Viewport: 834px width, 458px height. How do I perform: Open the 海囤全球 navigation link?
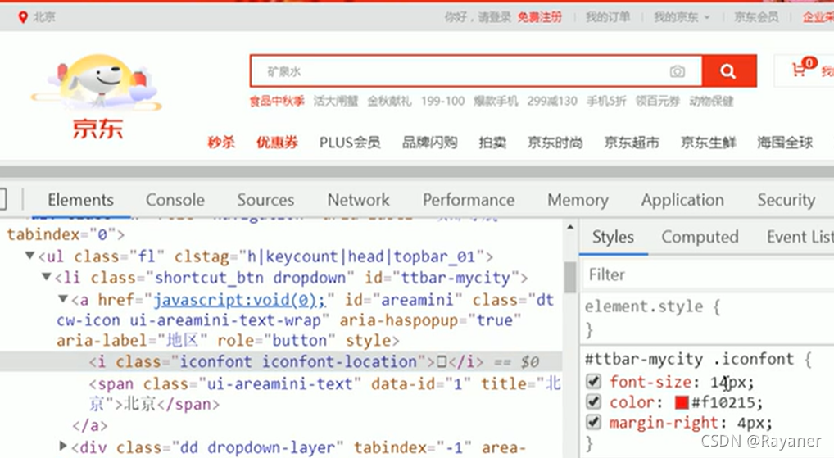785,143
